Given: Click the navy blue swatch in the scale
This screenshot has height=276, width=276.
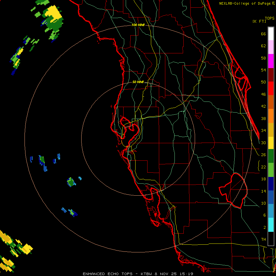Looking at the screenshot, I should 271,184.
